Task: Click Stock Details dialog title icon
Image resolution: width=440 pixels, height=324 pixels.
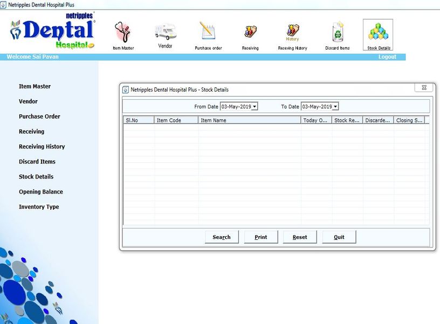Action: pos(126,90)
